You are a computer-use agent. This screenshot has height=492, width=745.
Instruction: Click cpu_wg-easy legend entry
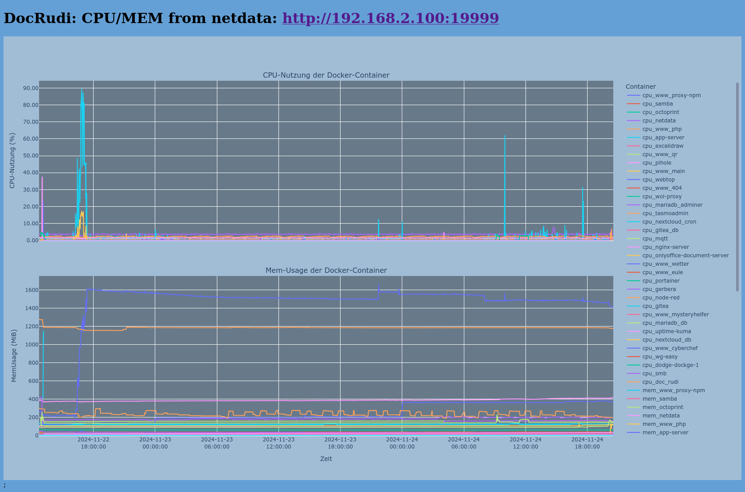tap(660, 357)
